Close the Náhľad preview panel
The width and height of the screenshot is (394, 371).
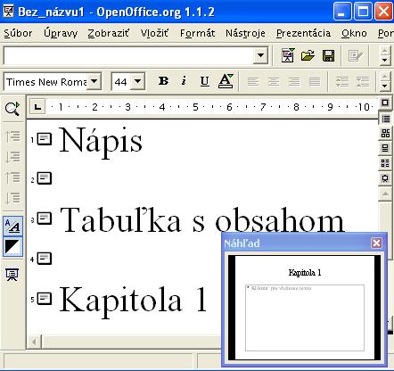pyautogui.click(x=376, y=243)
